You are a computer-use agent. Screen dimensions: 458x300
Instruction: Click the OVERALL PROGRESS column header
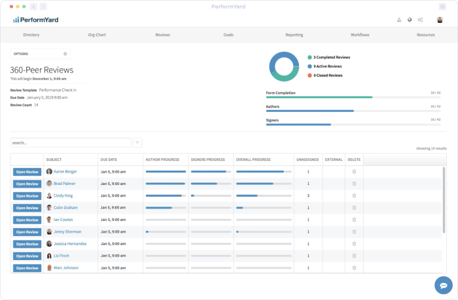click(253, 159)
